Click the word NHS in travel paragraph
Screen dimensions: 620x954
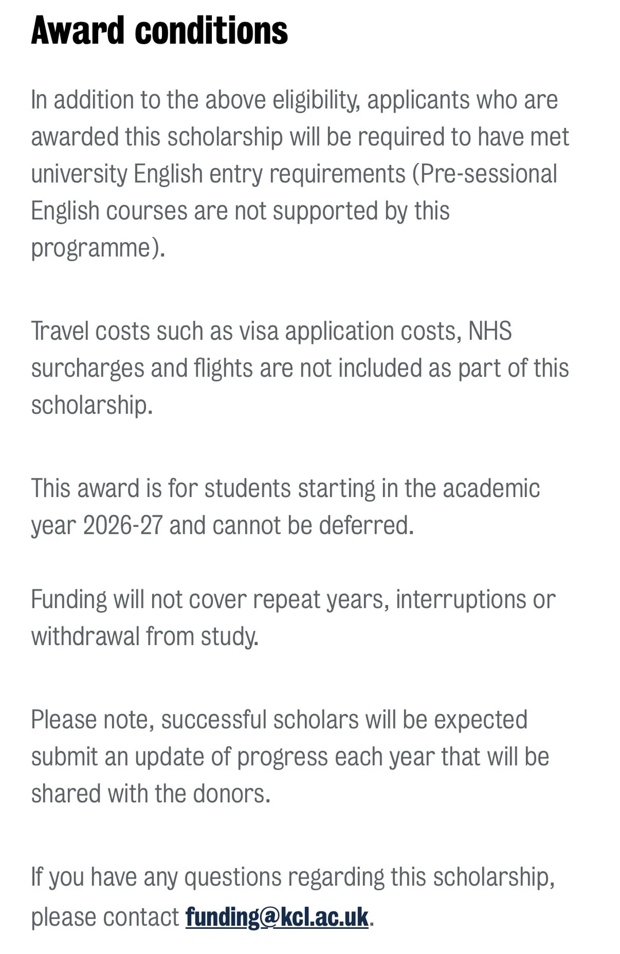click(x=490, y=331)
